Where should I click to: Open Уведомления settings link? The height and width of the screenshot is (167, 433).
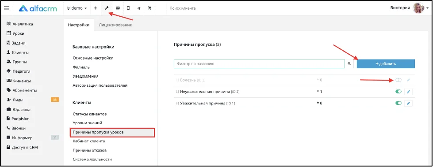(x=86, y=76)
